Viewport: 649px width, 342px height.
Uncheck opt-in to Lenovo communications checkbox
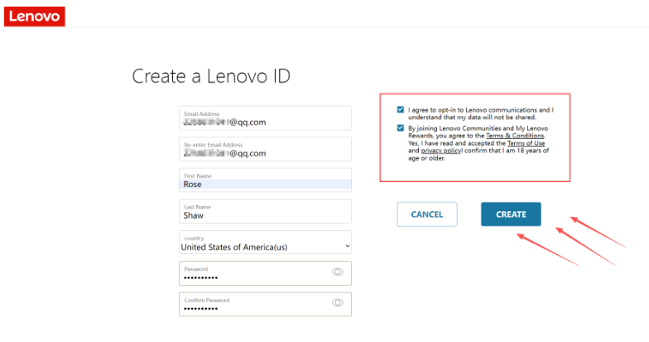click(x=401, y=109)
